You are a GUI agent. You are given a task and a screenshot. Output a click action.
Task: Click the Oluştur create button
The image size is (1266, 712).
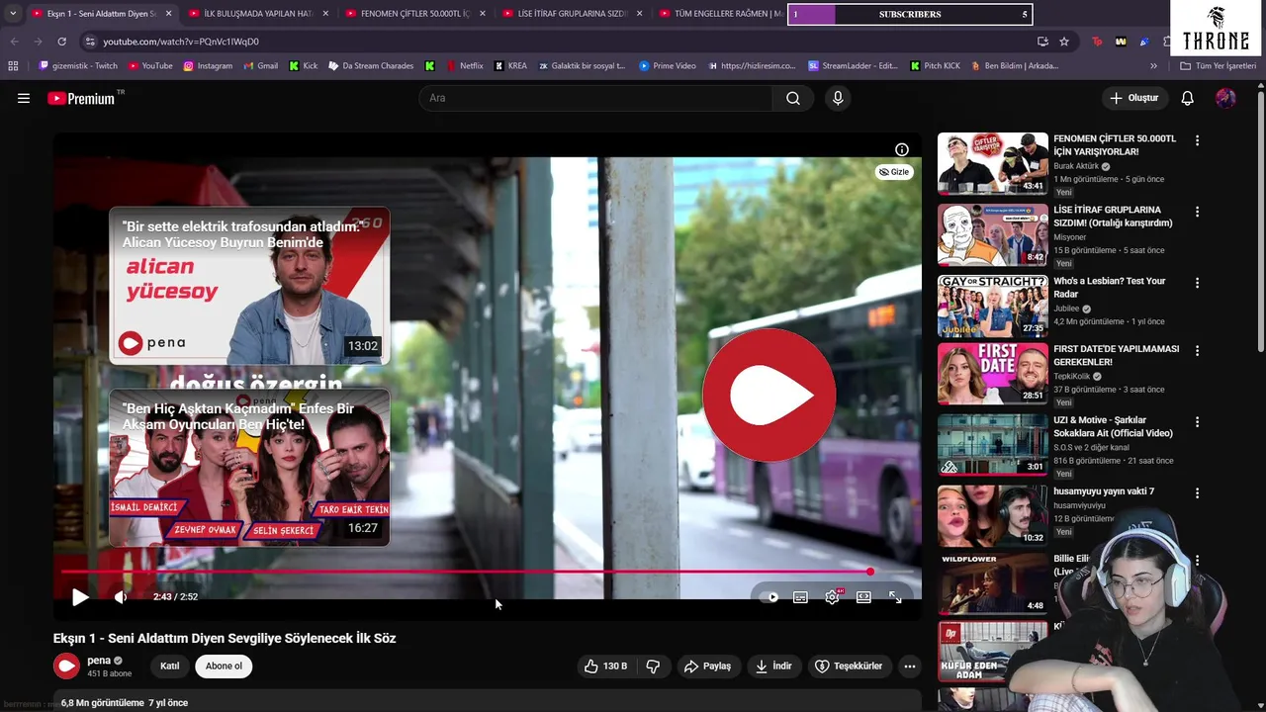[1133, 98]
